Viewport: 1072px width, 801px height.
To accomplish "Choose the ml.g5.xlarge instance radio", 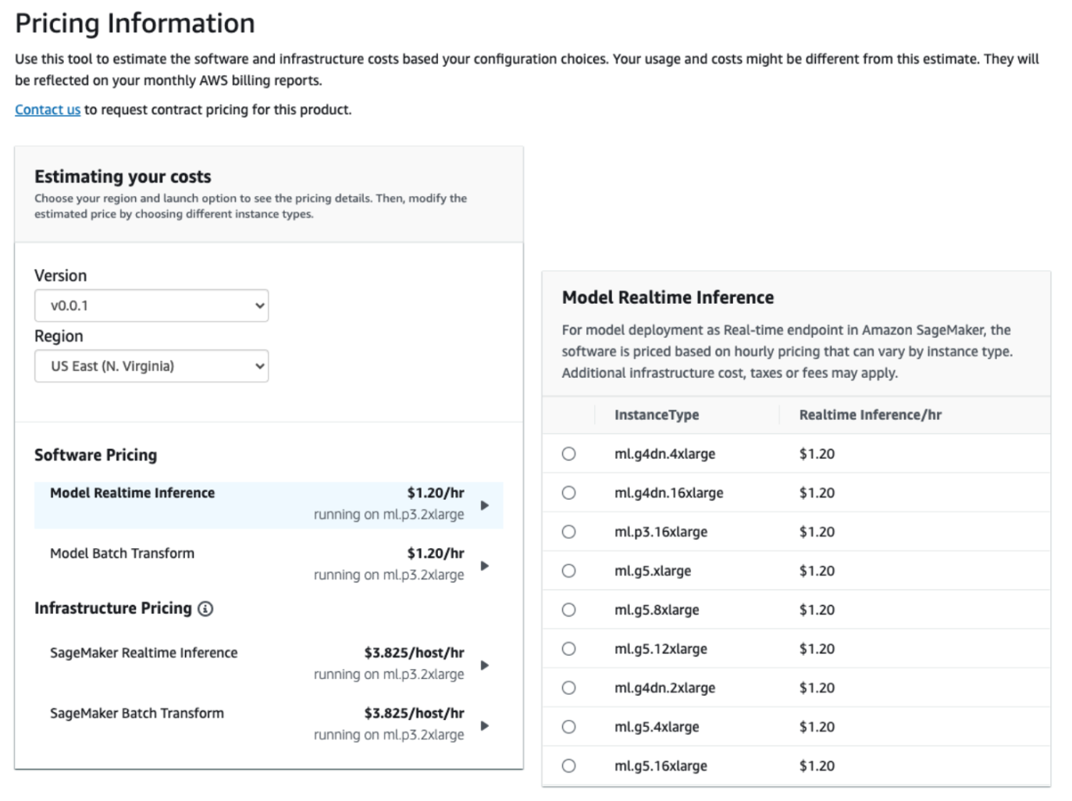I will tap(569, 571).
